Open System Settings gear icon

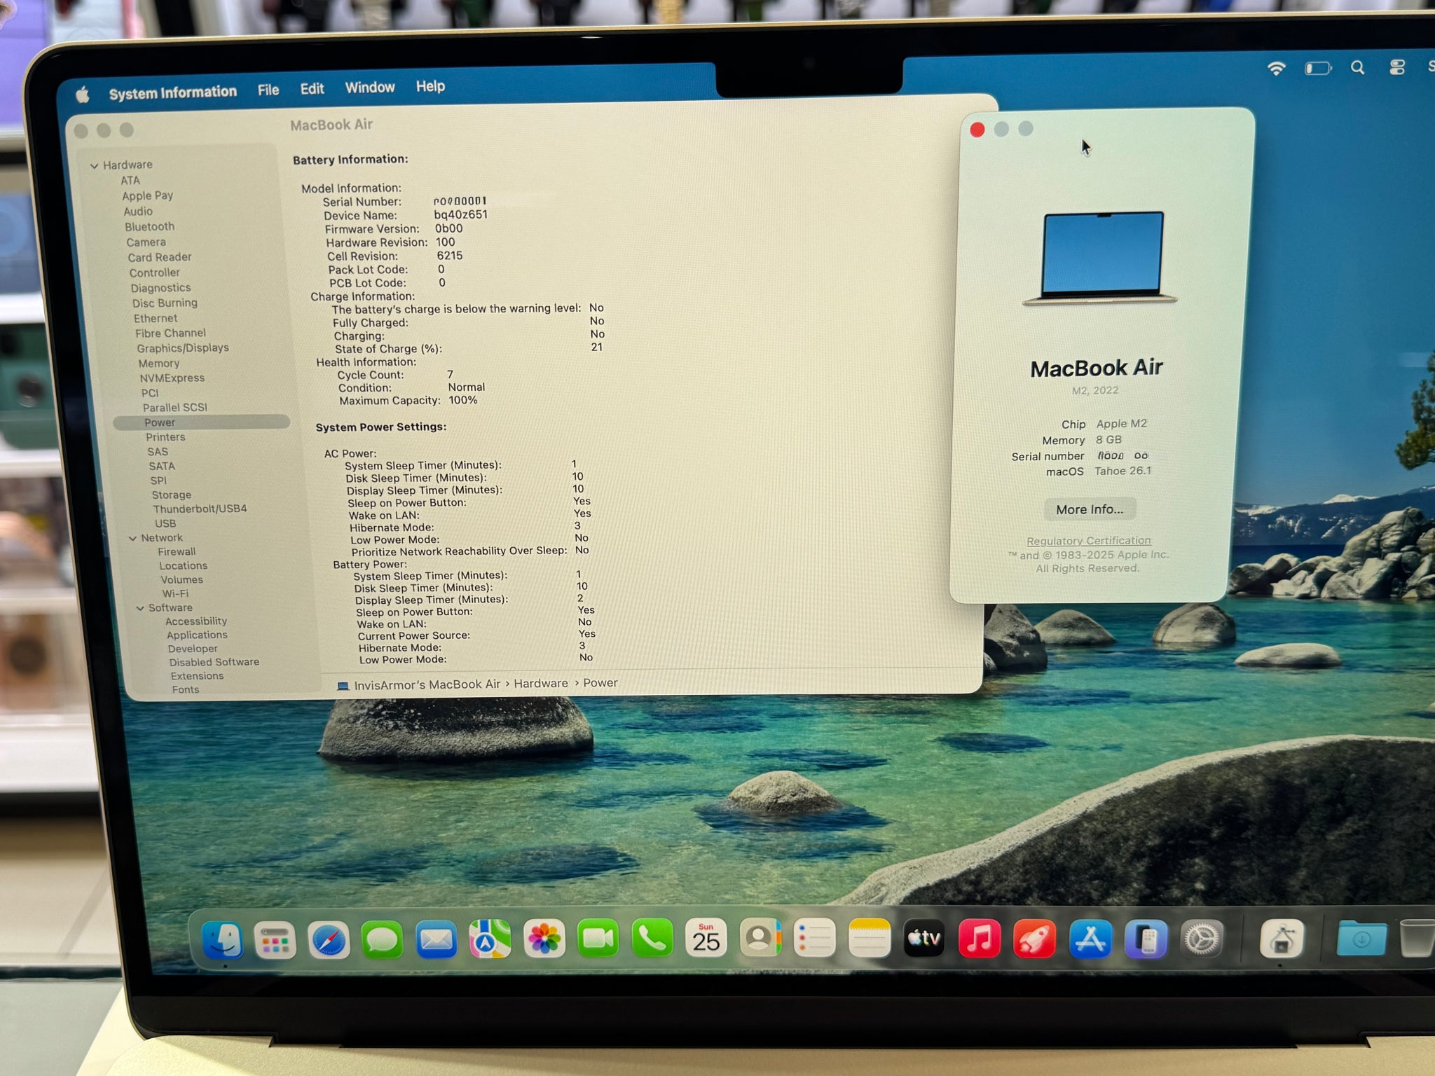click(1202, 938)
